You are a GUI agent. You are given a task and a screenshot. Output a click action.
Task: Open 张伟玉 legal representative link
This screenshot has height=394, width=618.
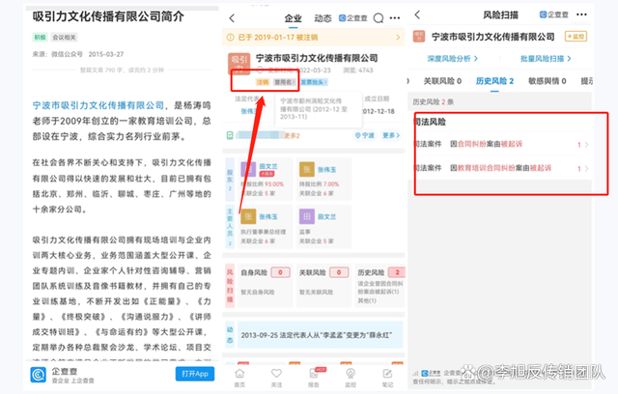coord(249,111)
